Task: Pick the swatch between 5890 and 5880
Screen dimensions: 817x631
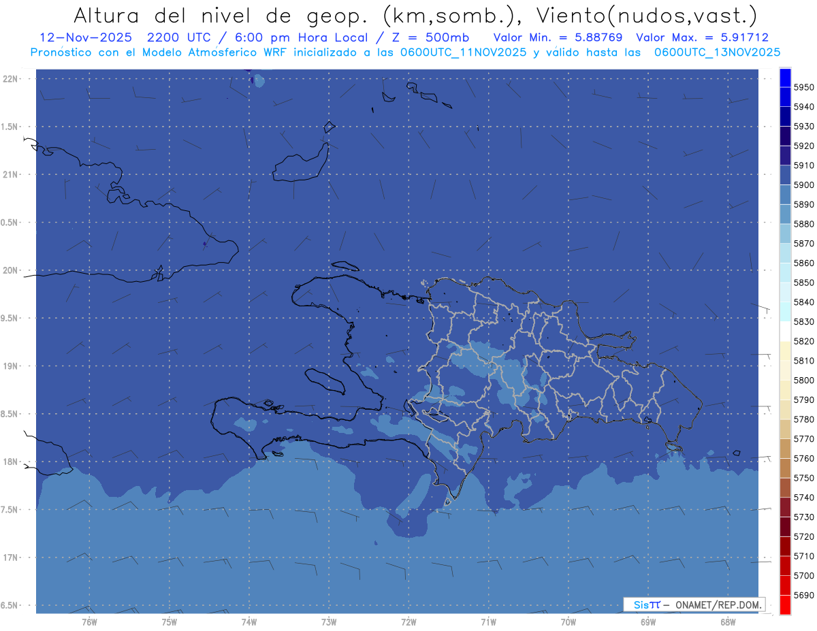Action: [x=785, y=214]
